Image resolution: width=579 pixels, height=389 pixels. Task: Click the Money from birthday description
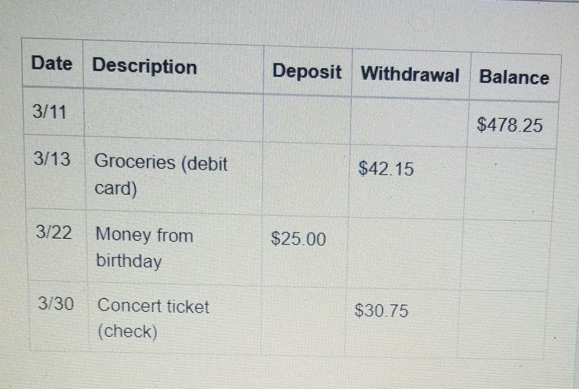tap(144, 248)
